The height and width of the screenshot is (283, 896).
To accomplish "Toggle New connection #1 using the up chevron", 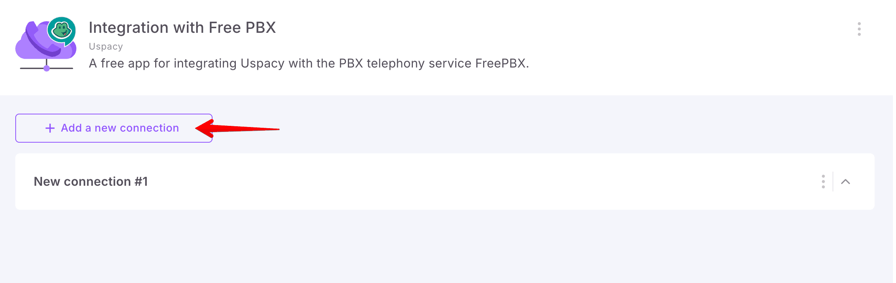I will 846,182.
